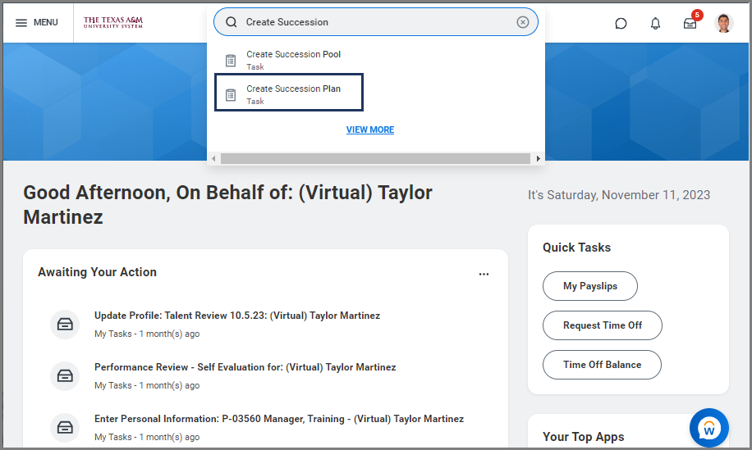Click the Time Off Balance button

point(602,365)
